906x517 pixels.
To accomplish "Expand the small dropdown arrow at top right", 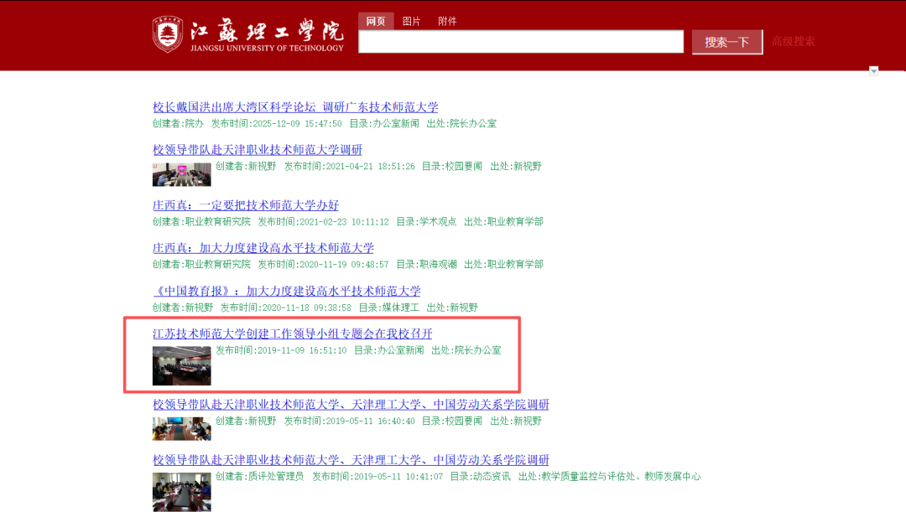I will [875, 70].
